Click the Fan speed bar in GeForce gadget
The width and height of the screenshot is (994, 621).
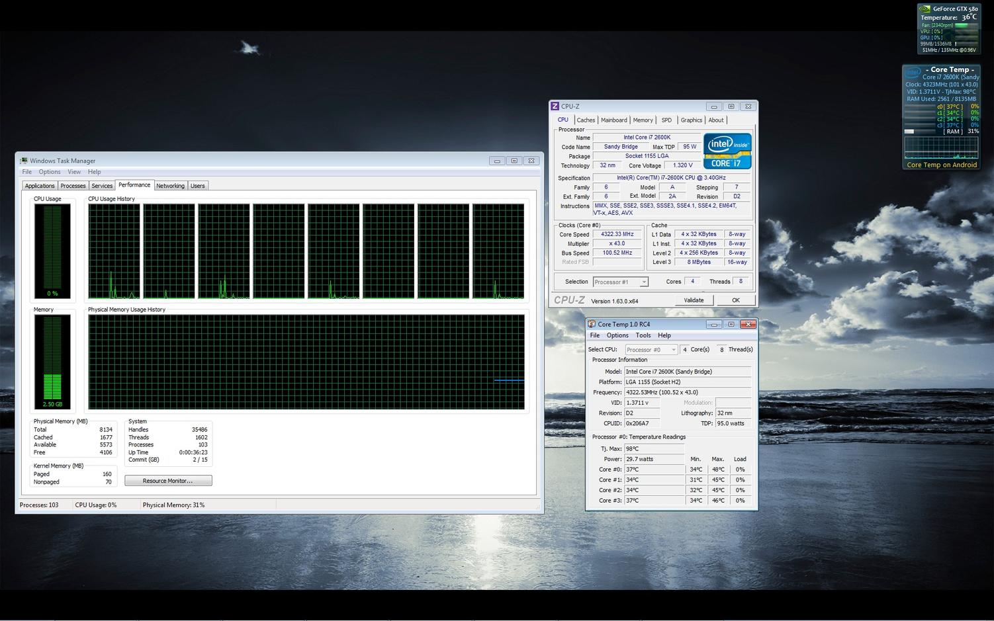point(967,25)
